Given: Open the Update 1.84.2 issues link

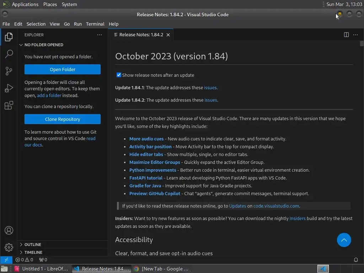Looking at the screenshot, I should tap(211, 100).
